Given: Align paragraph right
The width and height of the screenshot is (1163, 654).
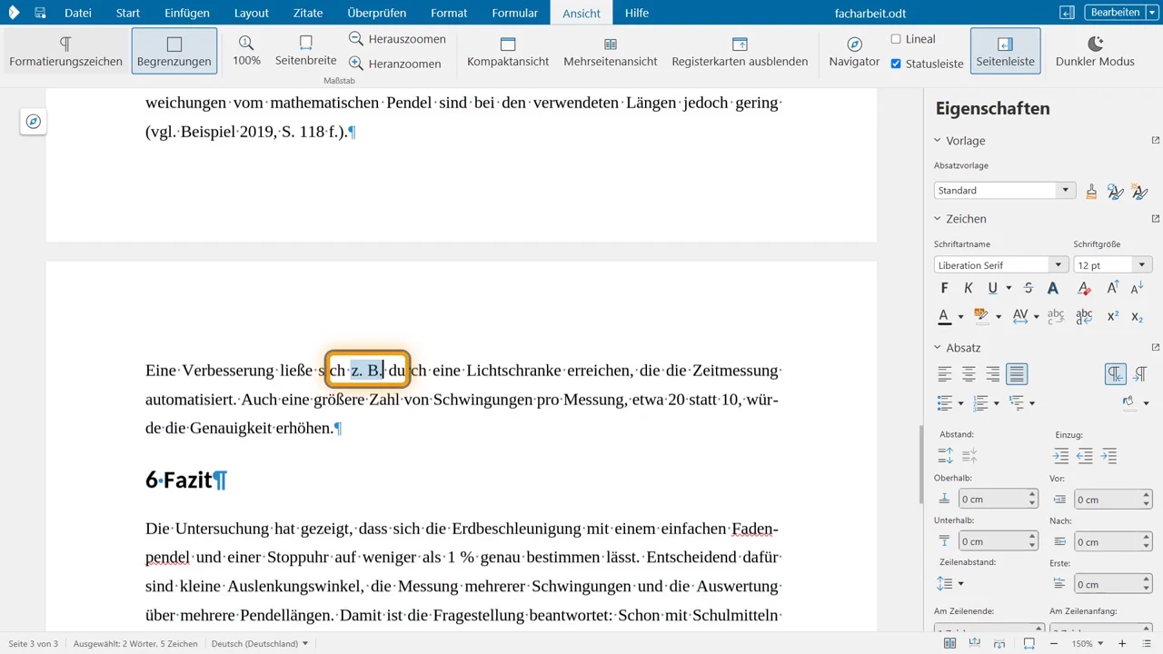Looking at the screenshot, I should click(x=993, y=373).
